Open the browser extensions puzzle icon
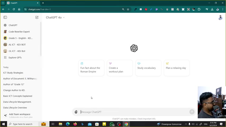Screen dimensions: 226x127 click(199, 9)
